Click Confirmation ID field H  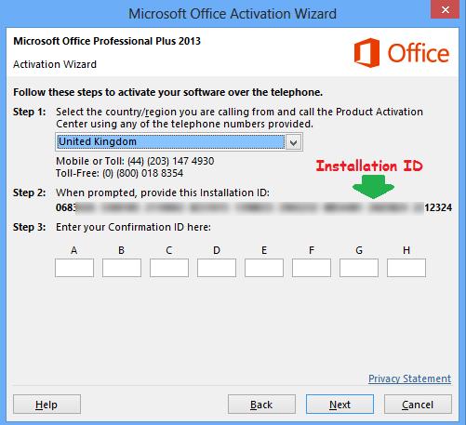(x=406, y=268)
